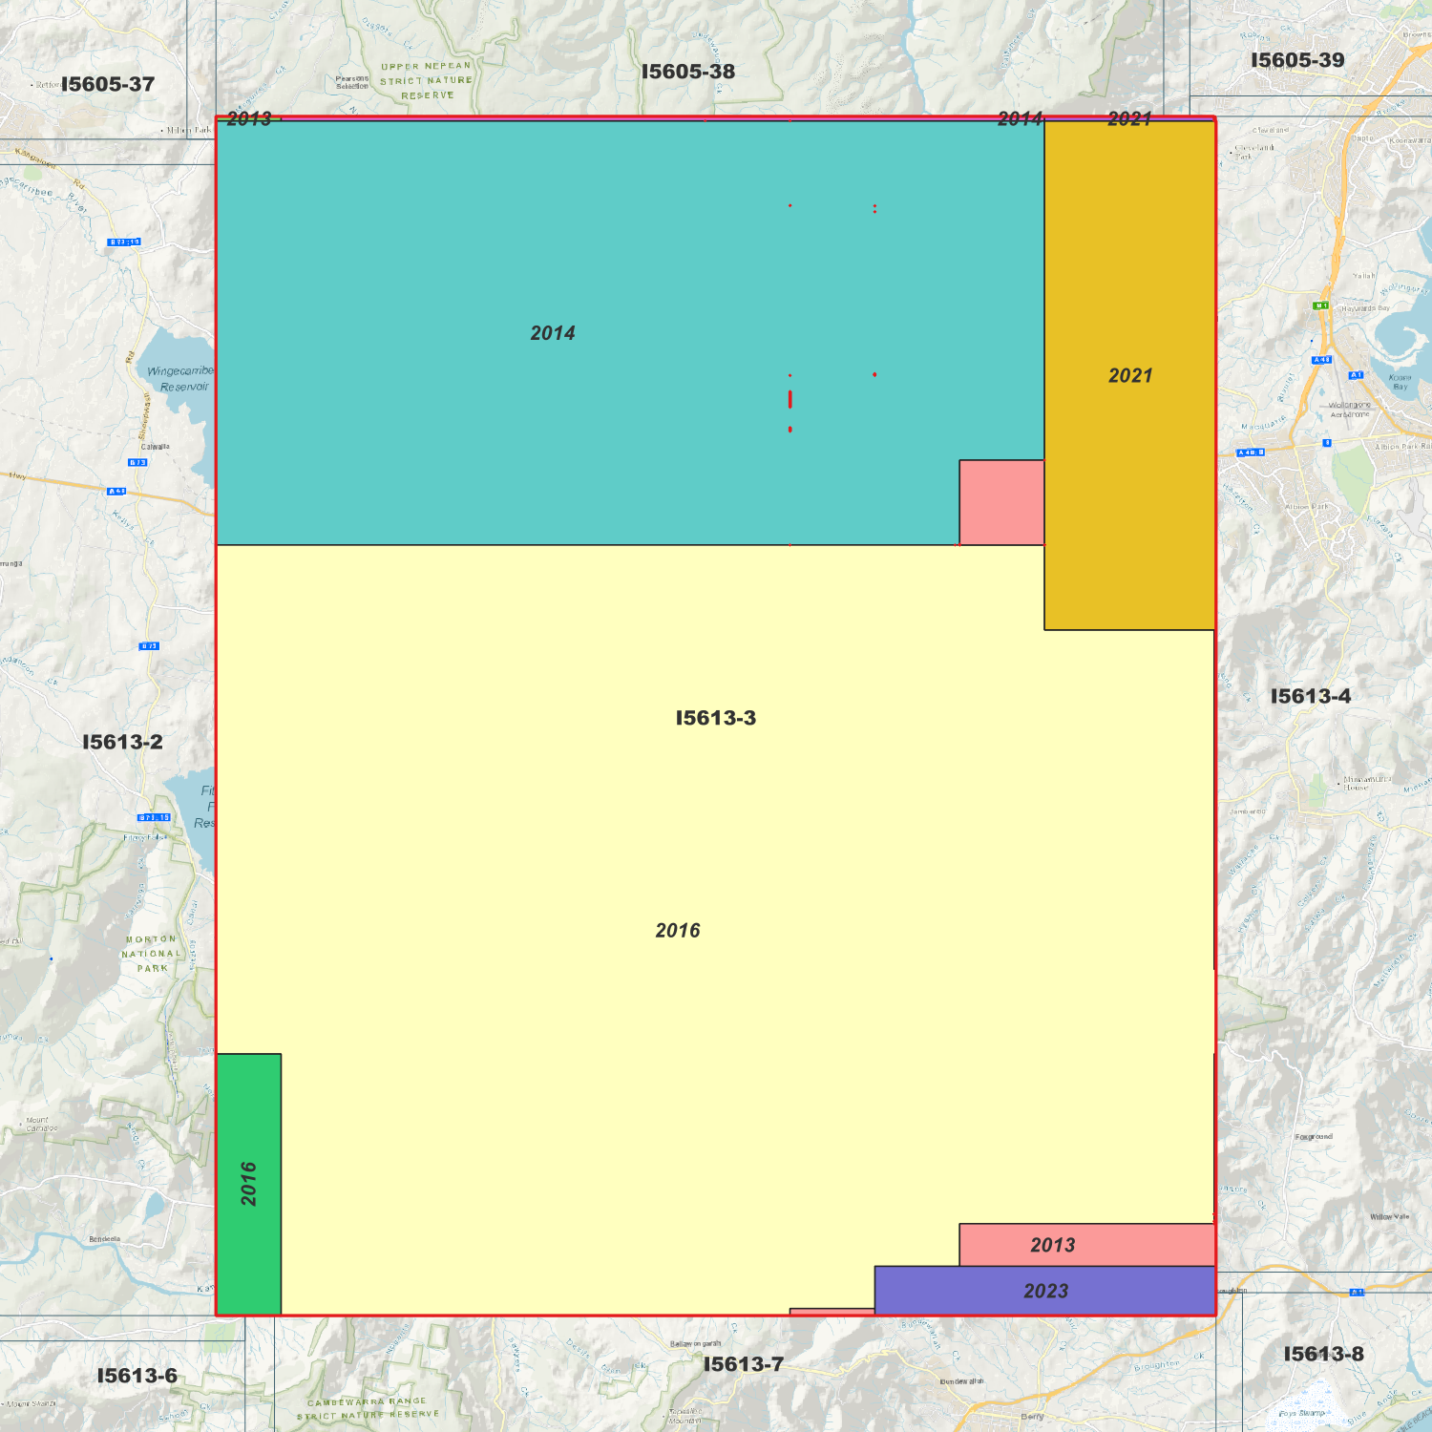Click the pink 2013 strip above purple
This screenshot has width=1432, height=1432.
point(1086,1245)
